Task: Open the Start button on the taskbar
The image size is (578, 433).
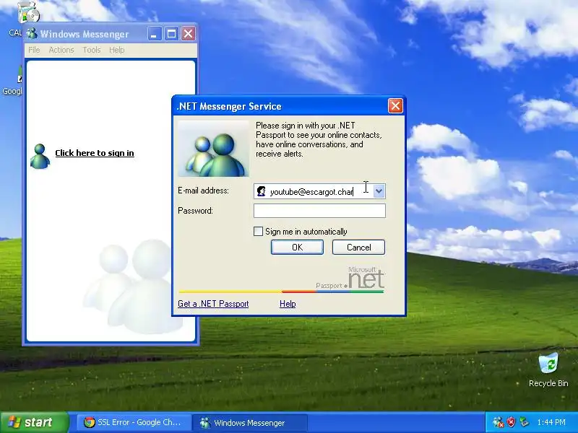Action: pyautogui.click(x=34, y=422)
